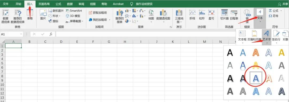Viewport: 289px width, 102px height.
Task: Open the Help (帮助) tab
Action: click(104, 4)
